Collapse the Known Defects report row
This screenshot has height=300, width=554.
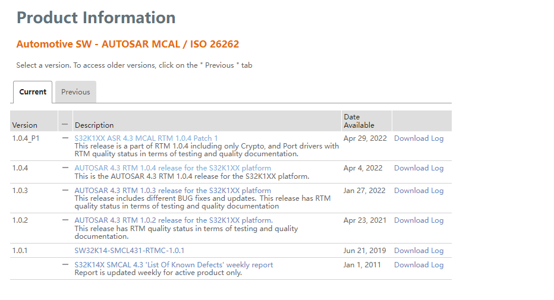pyautogui.click(x=65, y=264)
